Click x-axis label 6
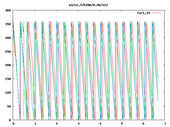This screenshot has height=127, width=170. tap(143, 124)
